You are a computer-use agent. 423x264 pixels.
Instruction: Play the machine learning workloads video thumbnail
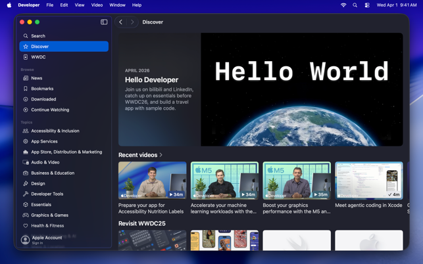pos(224,181)
